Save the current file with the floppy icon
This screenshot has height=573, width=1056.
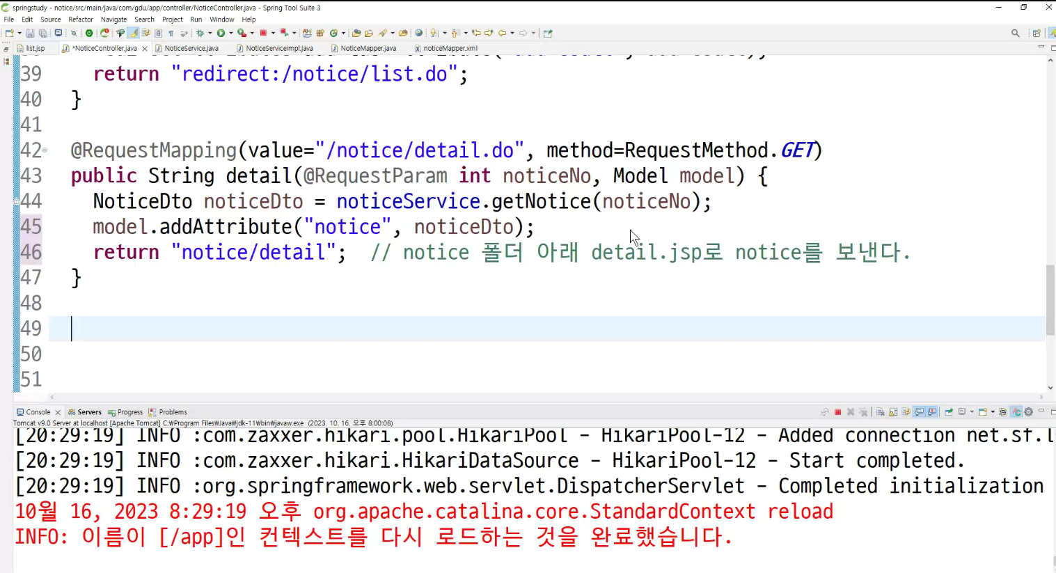(x=30, y=33)
